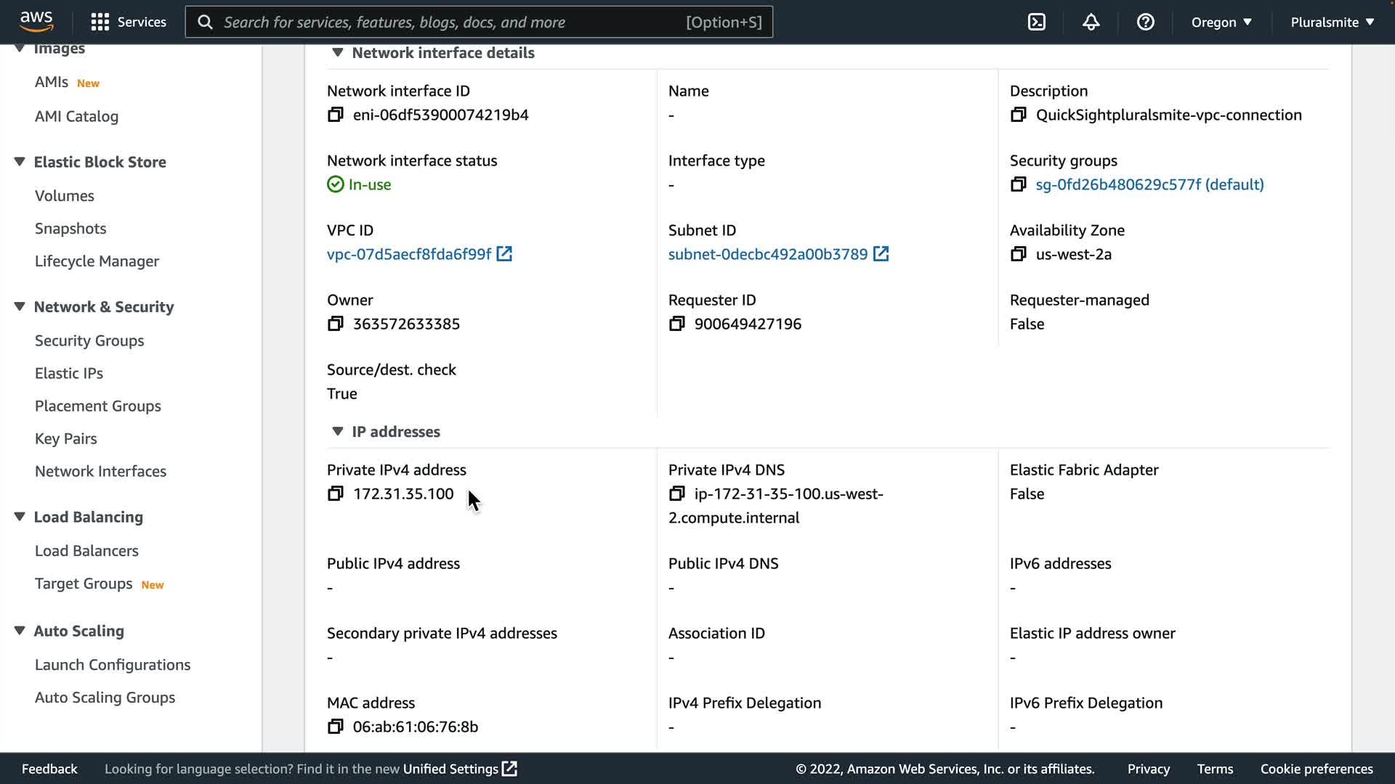The height and width of the screenshot is (784, 1395).
Task: Click the Feedback button in footer
Action: [x=49, y=769]
